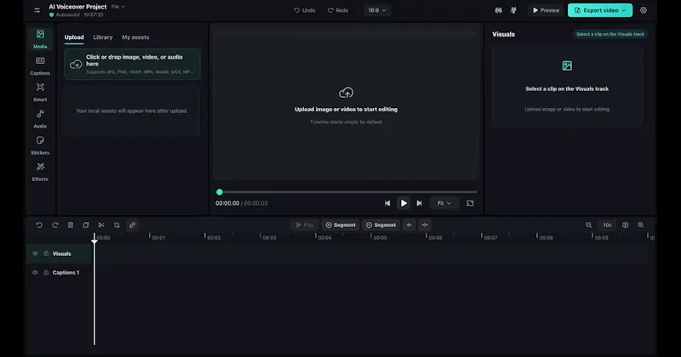The width and height of the screenshot is (681, 357).
Task: Open the GitHub link icon
Action: pyautogui.click(x=513, y=10)
